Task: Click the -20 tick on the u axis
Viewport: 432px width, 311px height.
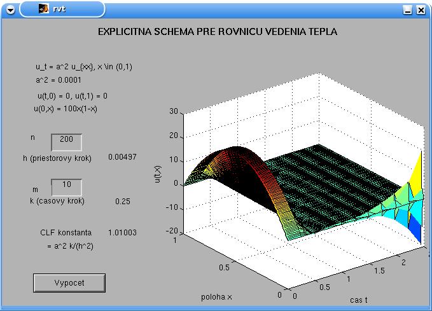Action: pos(172,231)
